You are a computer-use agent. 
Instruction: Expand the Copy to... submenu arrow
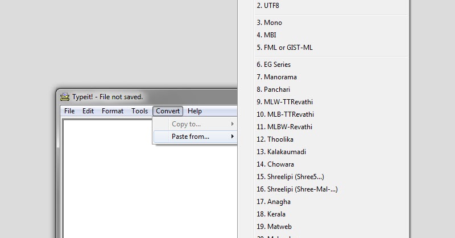coord(233,124)
